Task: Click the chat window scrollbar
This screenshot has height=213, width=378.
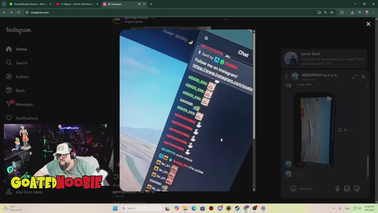Action: click(x=368, y=166)
